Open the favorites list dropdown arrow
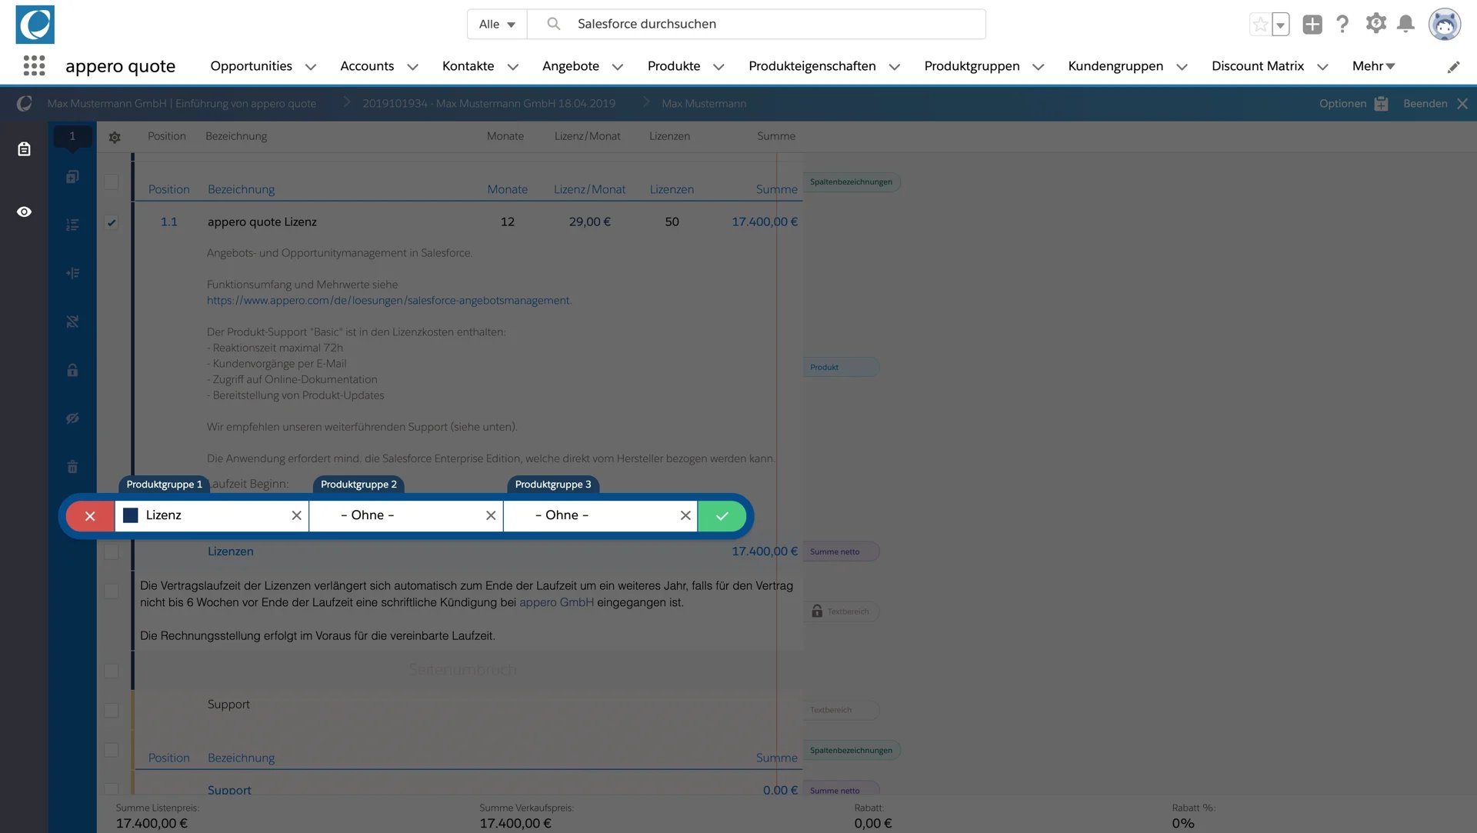Viewport: 1477px width, 833px height. tap(1281, 25)
